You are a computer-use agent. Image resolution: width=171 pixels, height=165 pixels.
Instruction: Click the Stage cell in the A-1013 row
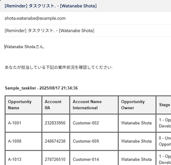coord(164,158)
